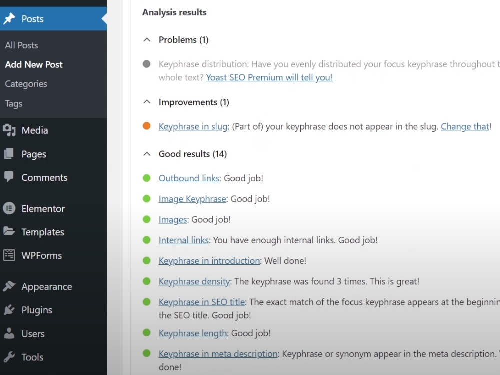Select Tags in Posts submenu
500x375 pixels.
click(x=13, y=104)
